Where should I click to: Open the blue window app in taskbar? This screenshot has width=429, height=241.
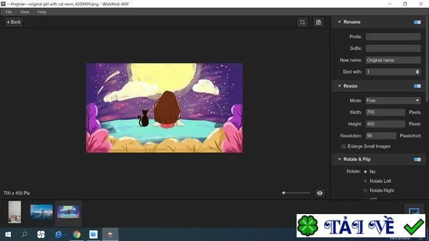click(x=93, y=234)
